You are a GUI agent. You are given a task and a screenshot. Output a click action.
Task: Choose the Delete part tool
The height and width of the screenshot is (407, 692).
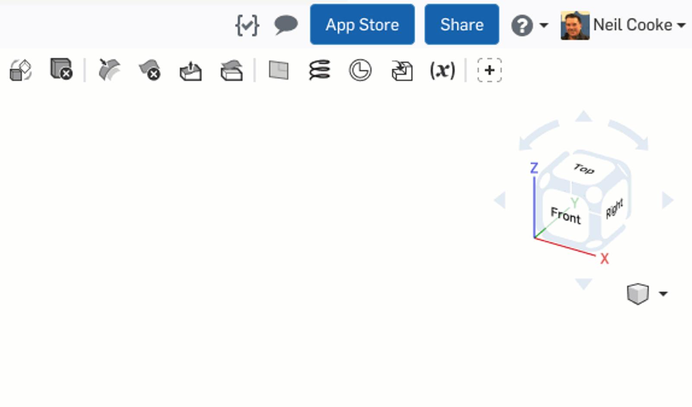pyautogui.click(x=61, y=69)
